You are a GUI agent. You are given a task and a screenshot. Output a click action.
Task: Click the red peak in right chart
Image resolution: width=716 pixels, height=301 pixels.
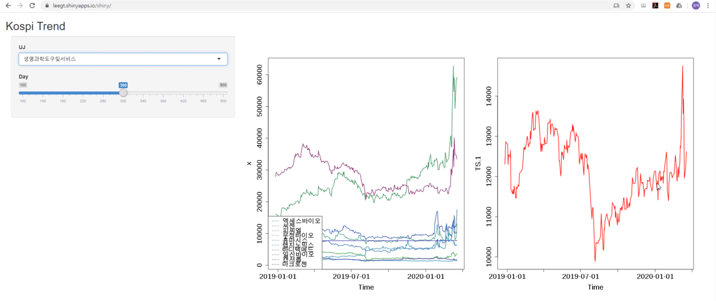pyautogui.click(x=682, y=66)
